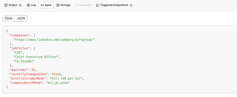The height and width of the screenshot is (97, 237).
Task: Switch input view to JSON
Action: [21, 18]
